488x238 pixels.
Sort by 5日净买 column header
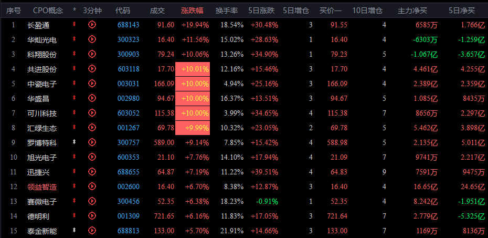tap(462, 11)
